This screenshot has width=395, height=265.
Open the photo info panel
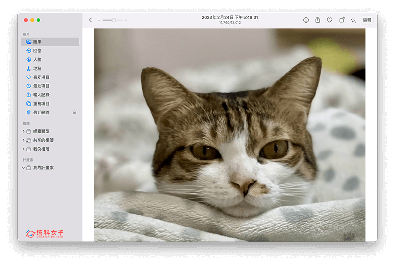[x=306, y=20]
